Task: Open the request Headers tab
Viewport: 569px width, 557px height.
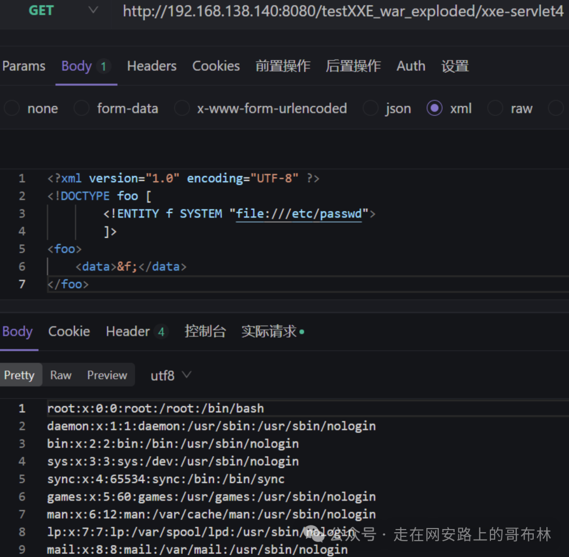Action: [152, 66]
